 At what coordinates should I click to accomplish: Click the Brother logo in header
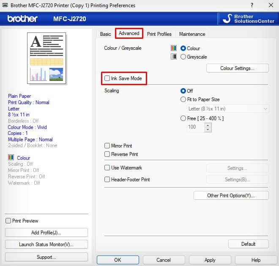(x=22, y=19)
